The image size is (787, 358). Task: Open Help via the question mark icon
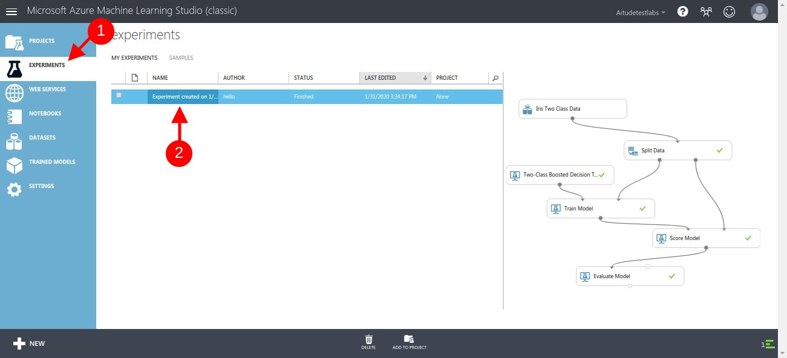682,11
